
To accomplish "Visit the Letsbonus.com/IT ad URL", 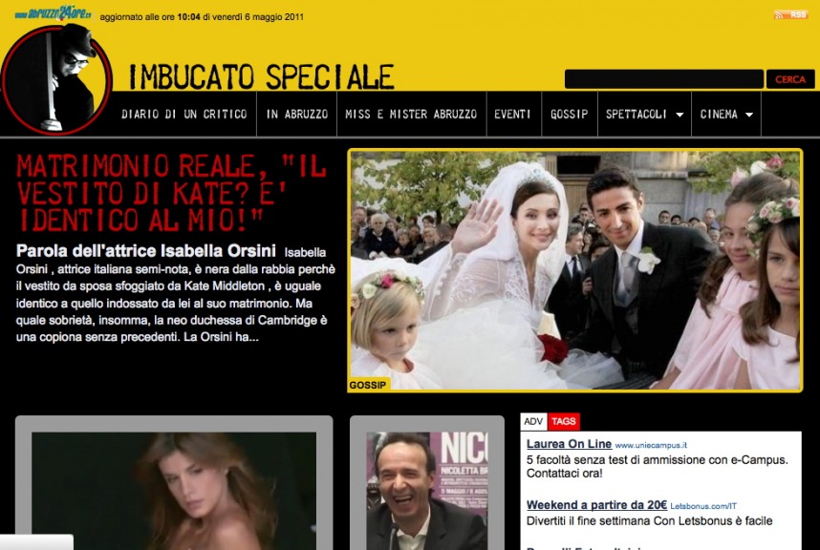I will [x=703, y=506].
